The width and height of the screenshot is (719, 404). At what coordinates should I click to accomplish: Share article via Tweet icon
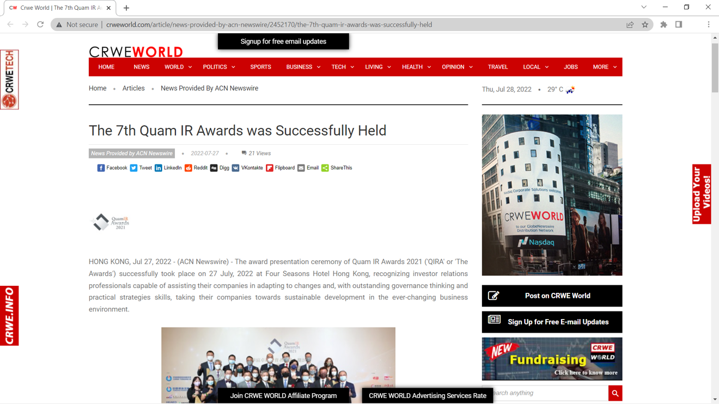coord(141,168)
